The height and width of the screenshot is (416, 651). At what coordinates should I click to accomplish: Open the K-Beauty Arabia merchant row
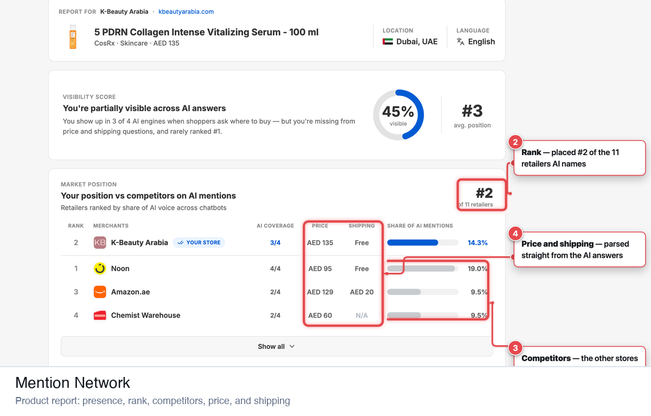[x=277, y=242]
